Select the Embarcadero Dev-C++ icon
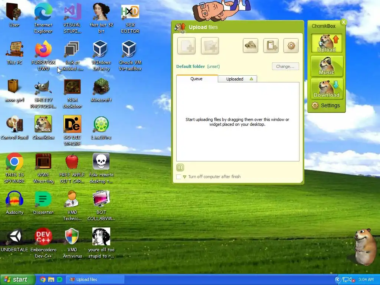The image size is (380, 285). point(43,243)
